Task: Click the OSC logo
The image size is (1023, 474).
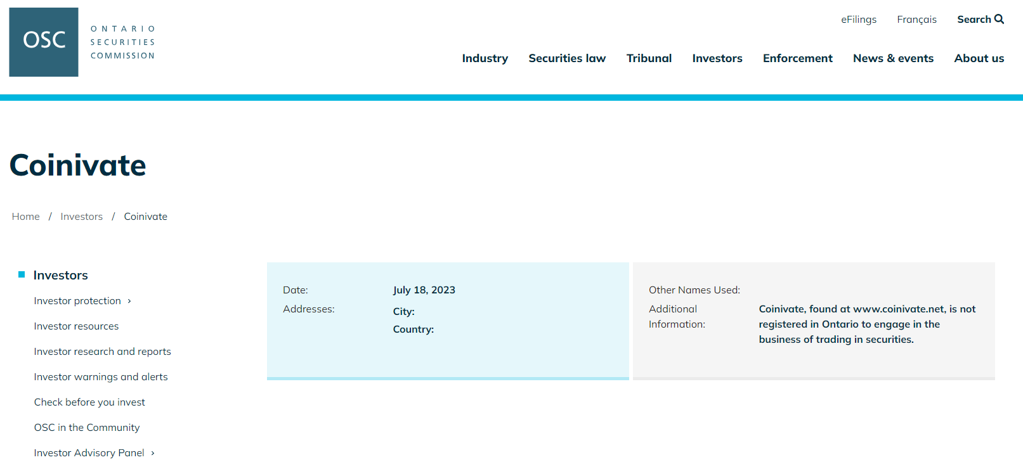Action: point(44,42)
